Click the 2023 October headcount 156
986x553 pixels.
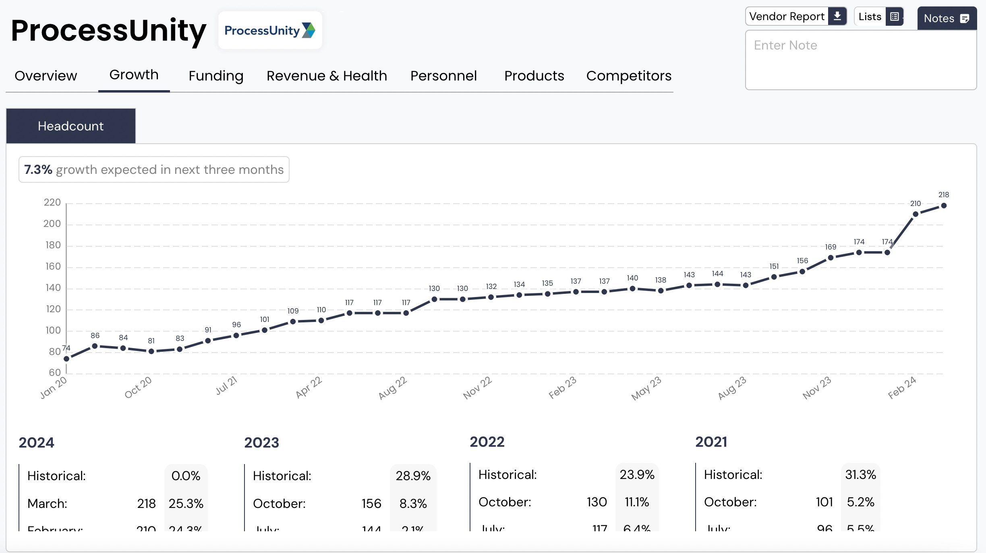click(371, 503)
